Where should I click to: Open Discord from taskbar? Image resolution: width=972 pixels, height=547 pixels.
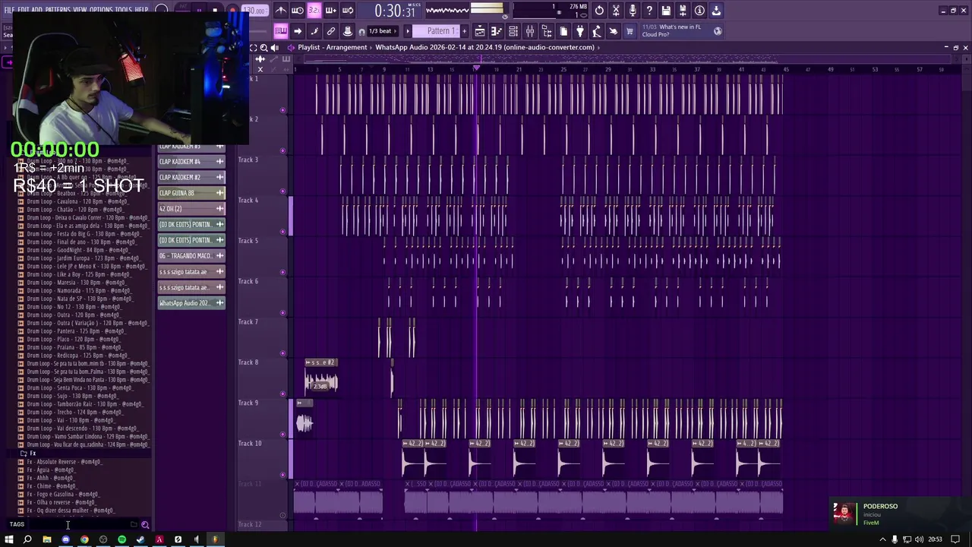tap(65, 539)
